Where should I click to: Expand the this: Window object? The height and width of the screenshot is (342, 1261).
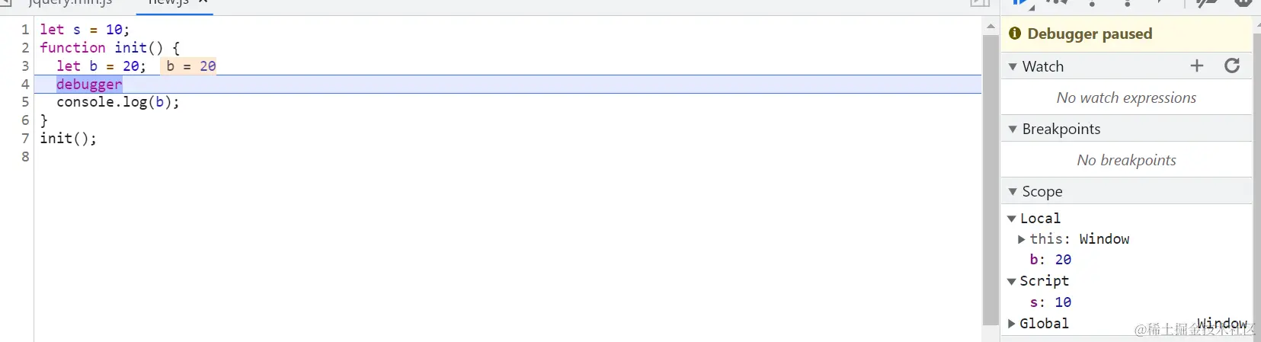(1022, 239)
